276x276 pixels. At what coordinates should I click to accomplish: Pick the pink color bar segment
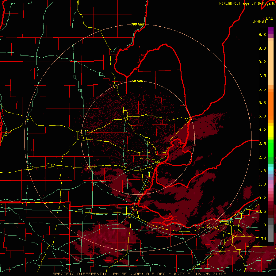(271, 186)
